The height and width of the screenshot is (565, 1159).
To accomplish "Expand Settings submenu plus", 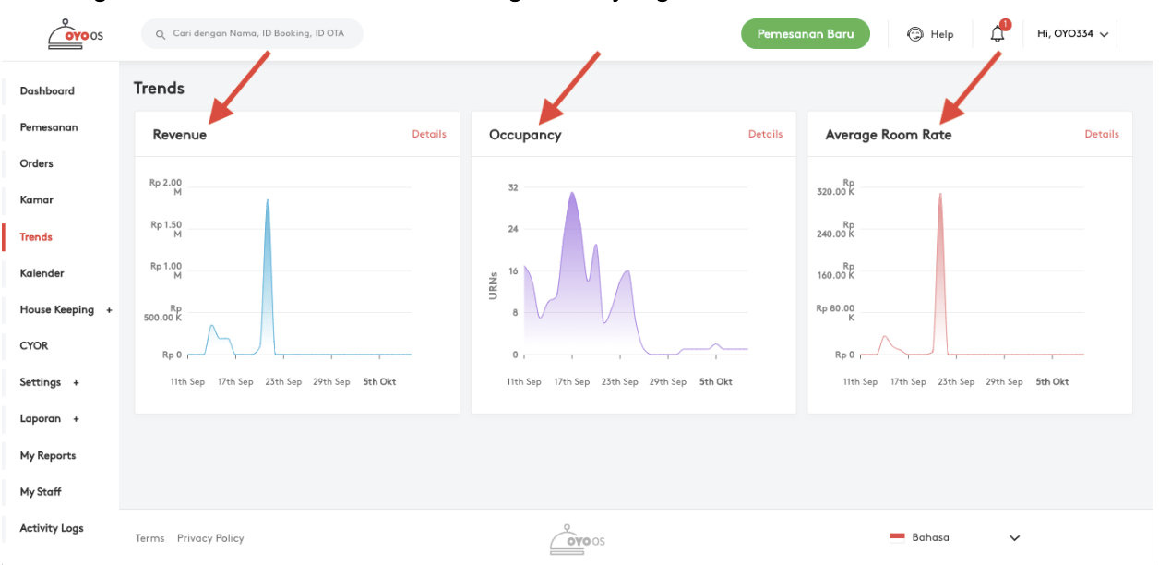I will (77, 382).
